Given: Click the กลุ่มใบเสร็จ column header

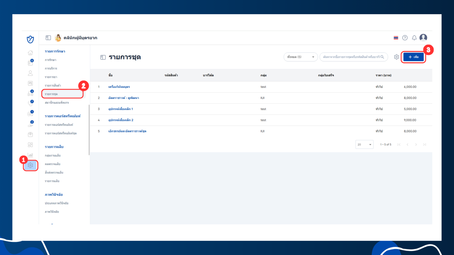Looking at the screenshot, I should pyautogui.click(x=326, y=75).
